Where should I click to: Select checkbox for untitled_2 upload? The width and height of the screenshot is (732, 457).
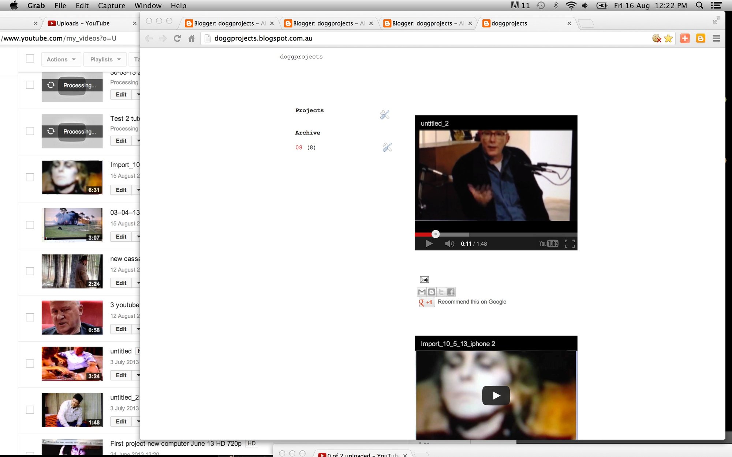(x=30, y=410)
